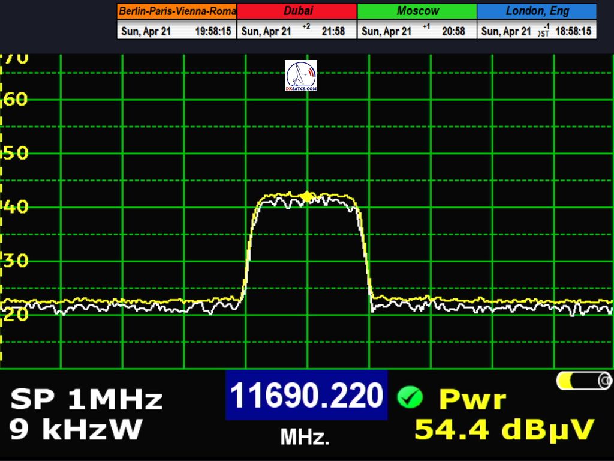Image resolution: width=614 pixels, height=461 pixels.
Task: Click the 11690.220 frequency field
Action: (x=306, y=396)
